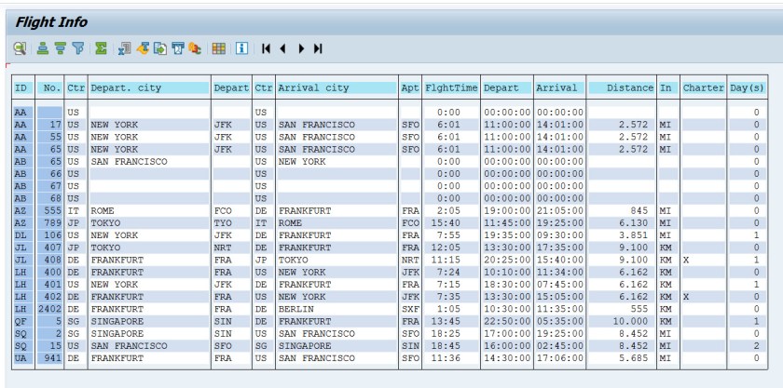Jump to the first page
The image size is (783, 388).
point(267,48)
